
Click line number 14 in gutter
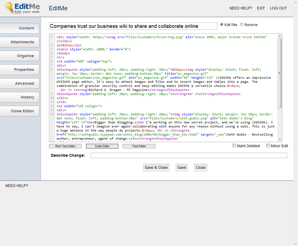tap(52, 114)
